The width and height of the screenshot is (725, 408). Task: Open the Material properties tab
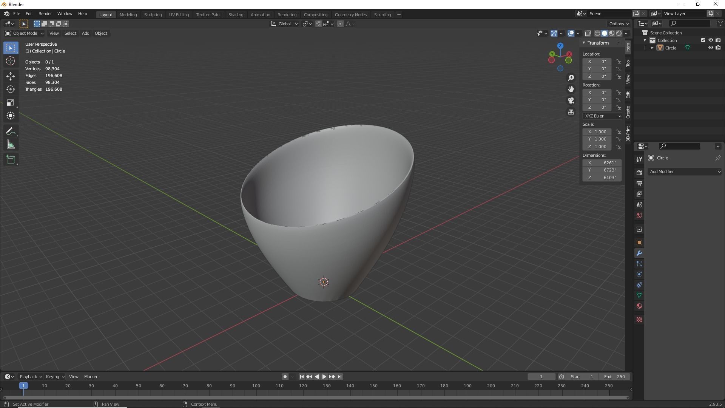[639, 306]
